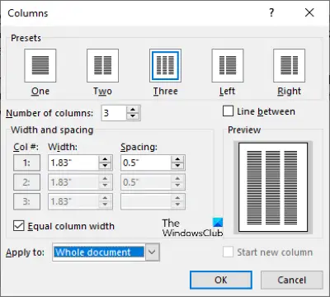Choose the Right column preset icon
330x297 pixels.
tap(289, 65)
